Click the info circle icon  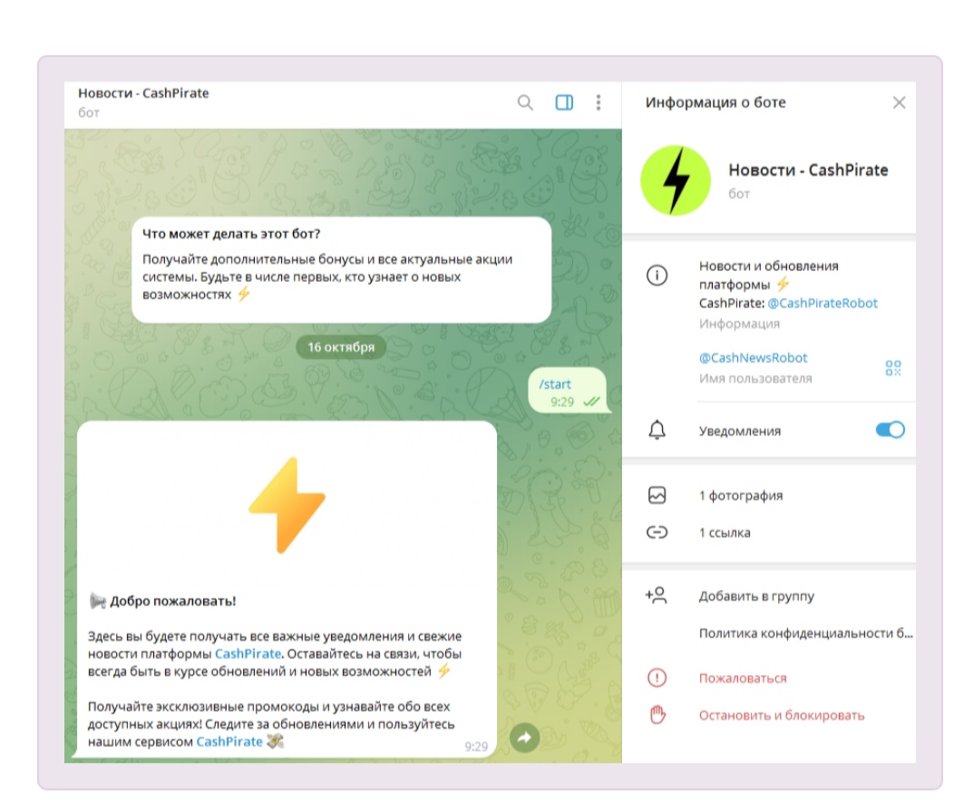click(657, 276)
